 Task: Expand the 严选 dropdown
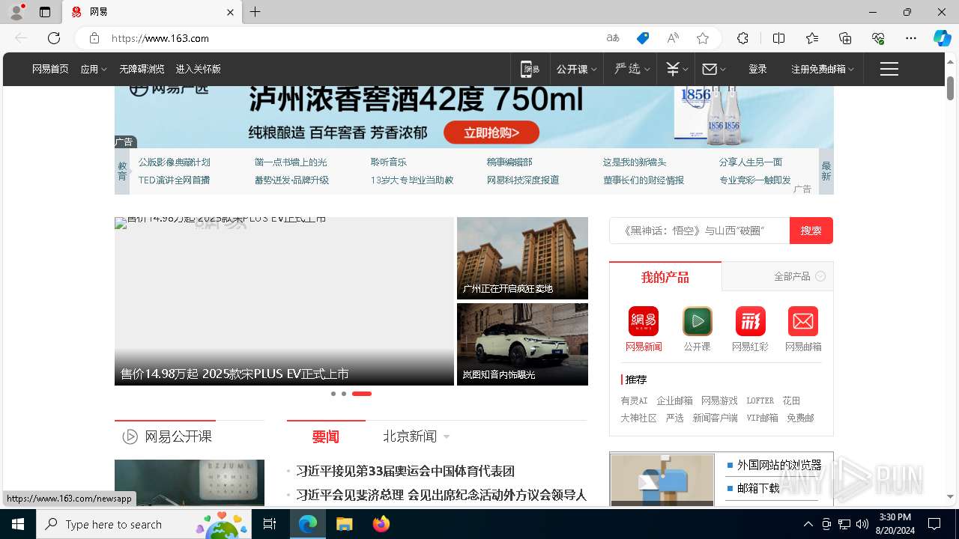tap(632, 69)
